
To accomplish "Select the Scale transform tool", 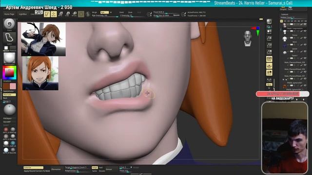I will (x=67, y=14).
